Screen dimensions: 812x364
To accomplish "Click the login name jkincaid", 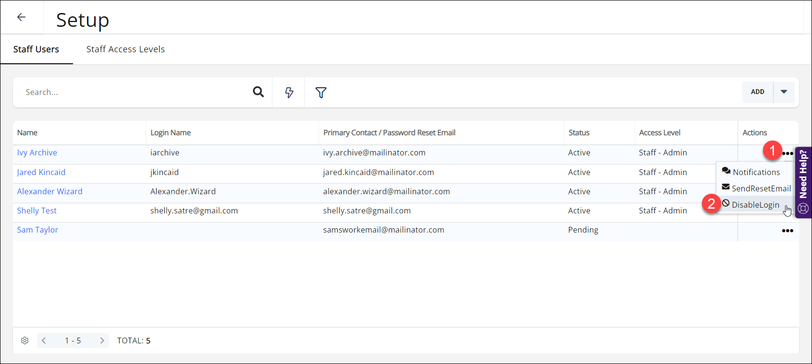I will tap(164, 172).
